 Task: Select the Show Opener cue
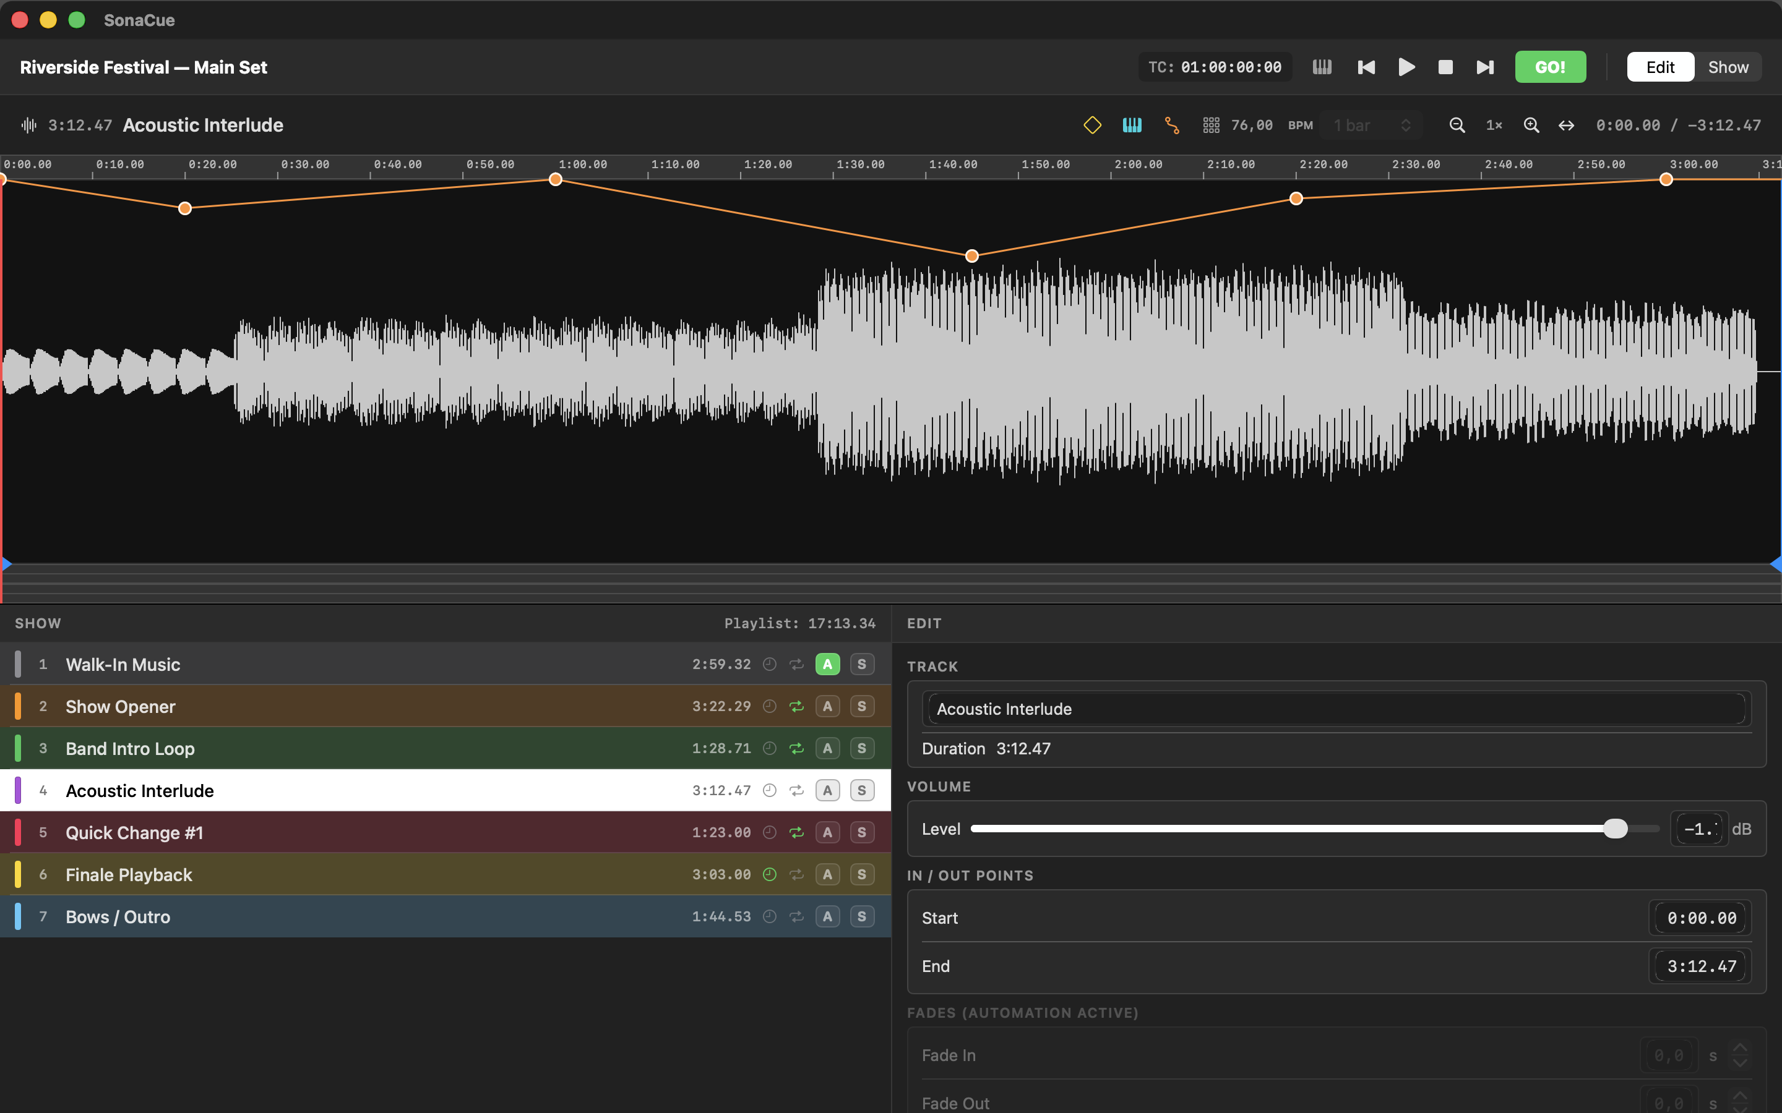[x=445, y=706]
